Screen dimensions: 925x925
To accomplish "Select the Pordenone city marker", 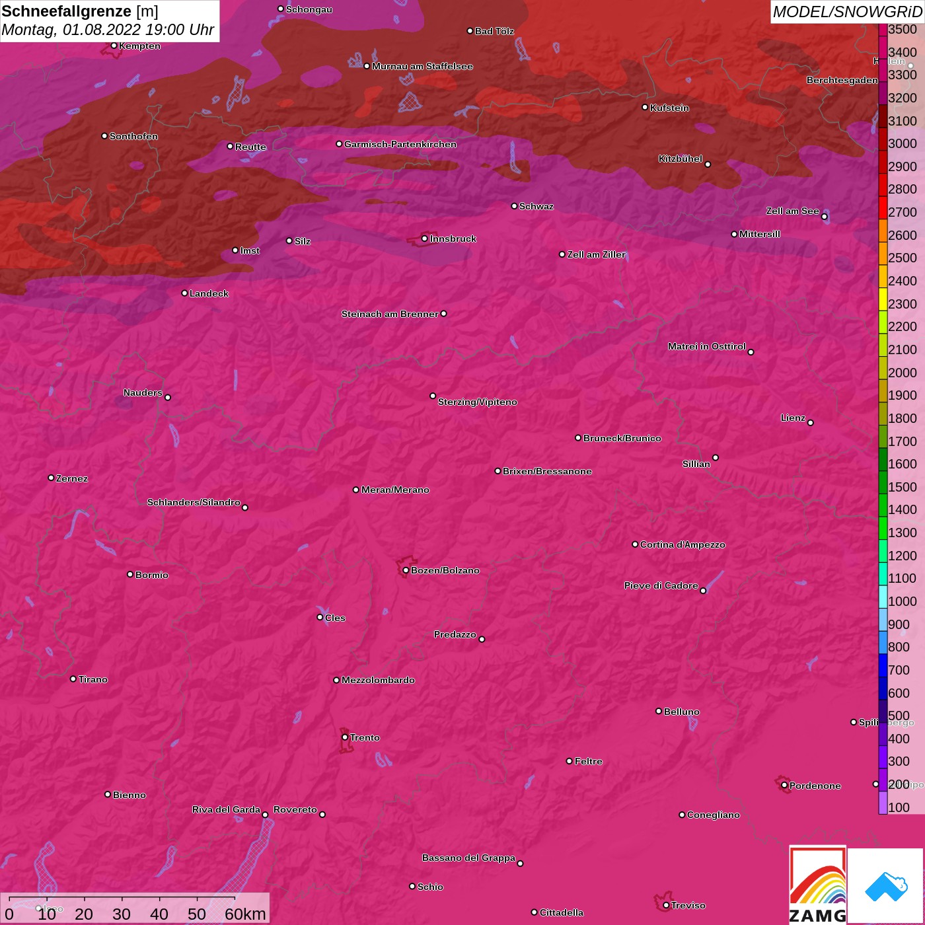I will point(784,786).
